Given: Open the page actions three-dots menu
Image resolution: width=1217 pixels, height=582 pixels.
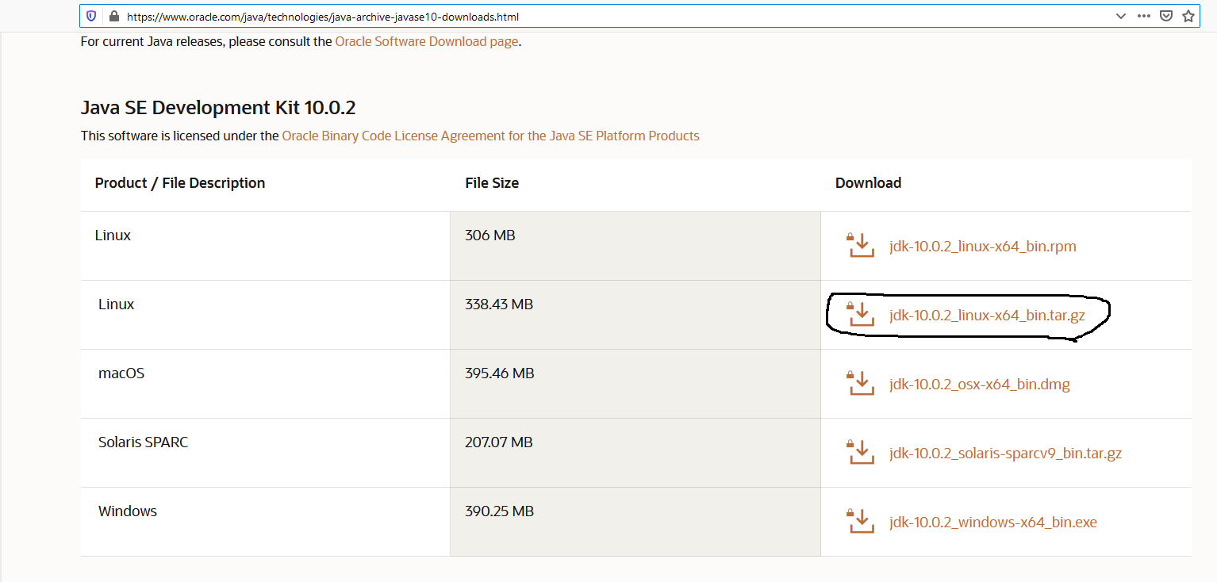Looking at the screenshot, I should click(1143, 16).
